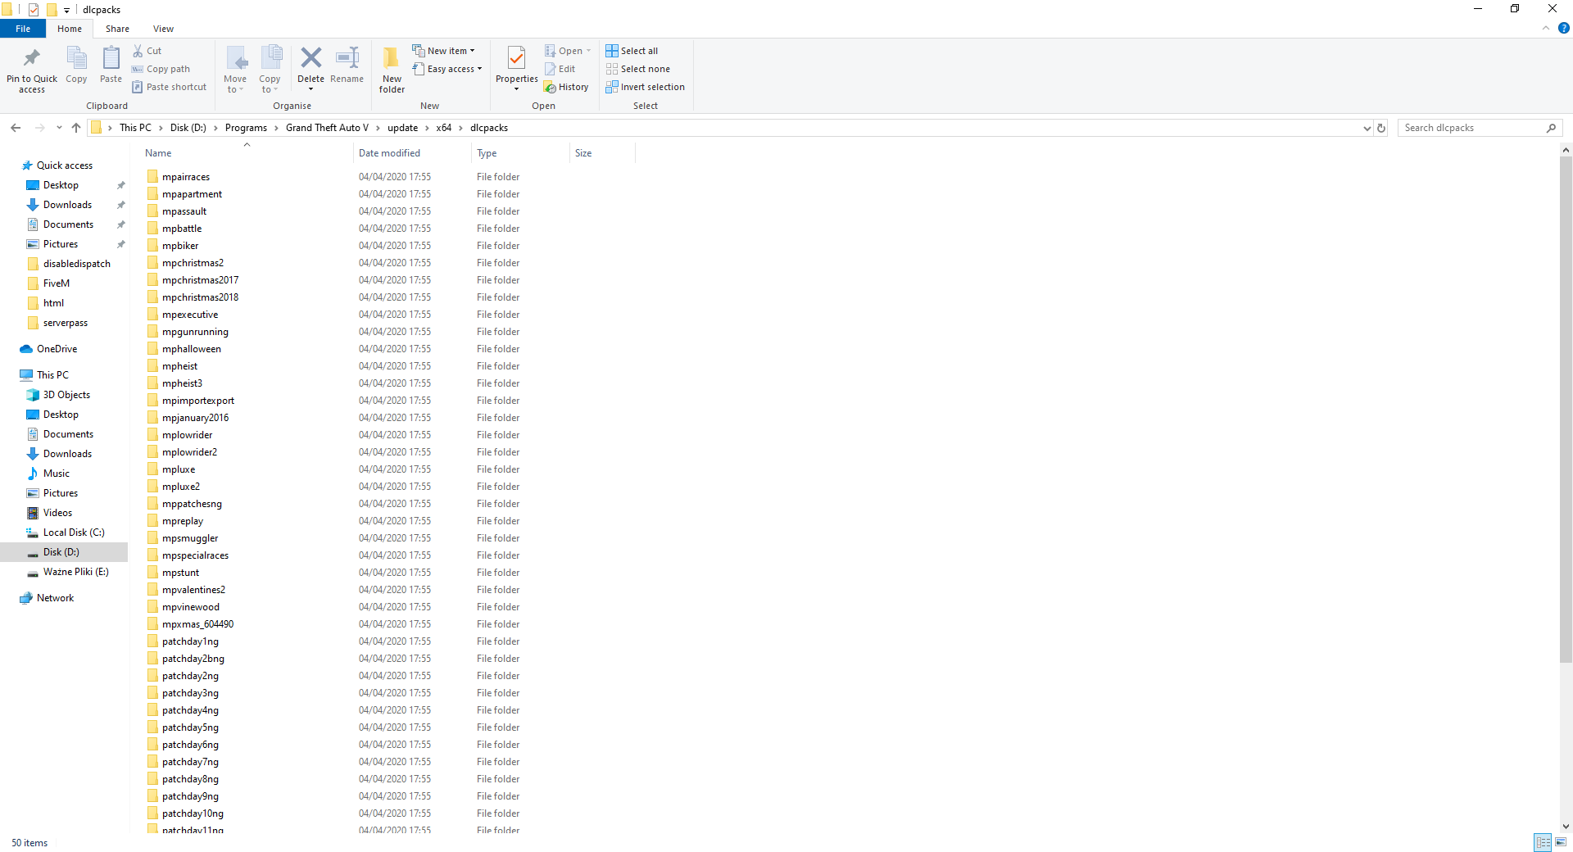Image resolution: width=1573 pixels, height=852 pixels.
Task: Go up one folder level using the up arrow
Action: coord(76,128)
